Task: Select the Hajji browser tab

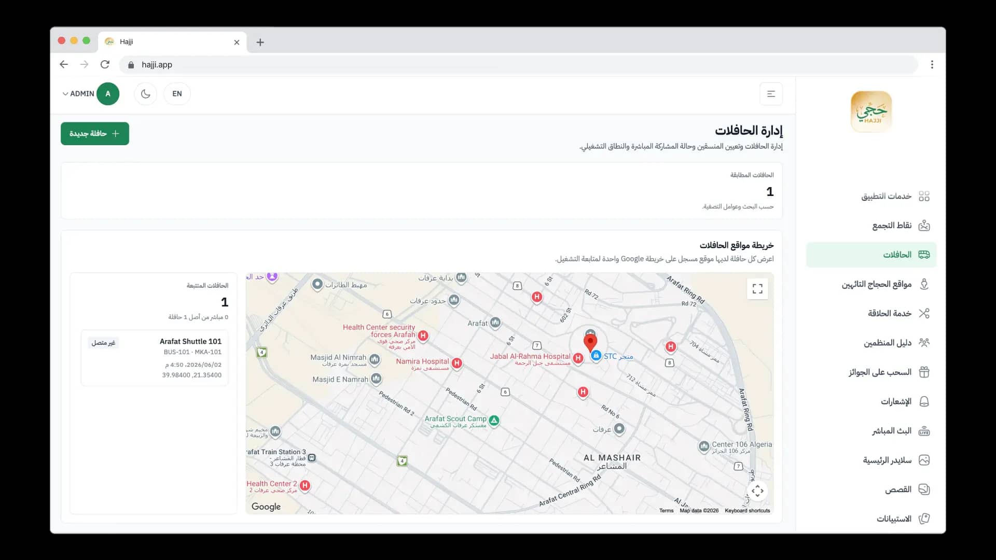Action: pyautogui.click(x=172, y=42)
